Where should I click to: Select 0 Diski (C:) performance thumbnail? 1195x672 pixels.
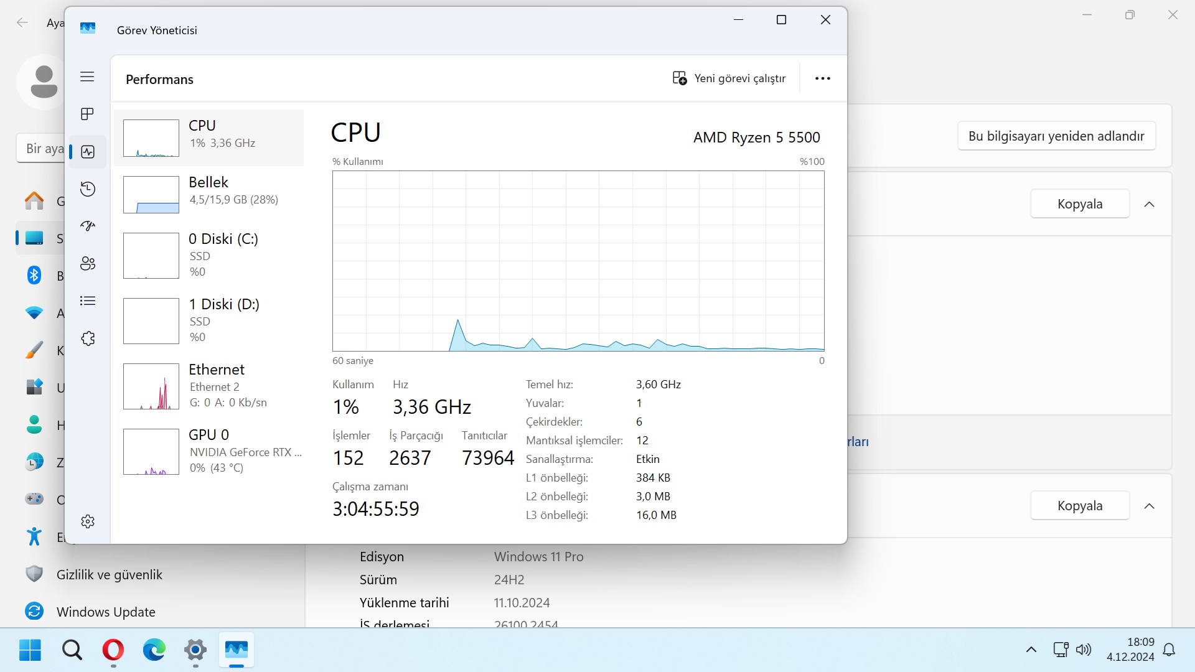151,255
